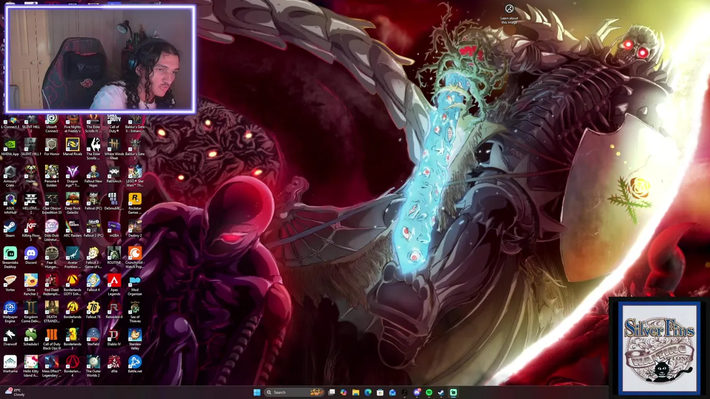This screenshot has height=399, width=710.
Task: Open the Hades game shortcut
Action: (31, 175)
